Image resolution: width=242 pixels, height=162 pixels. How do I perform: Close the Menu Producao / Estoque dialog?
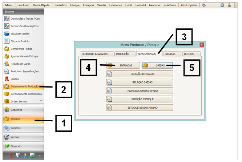point(202,45)
